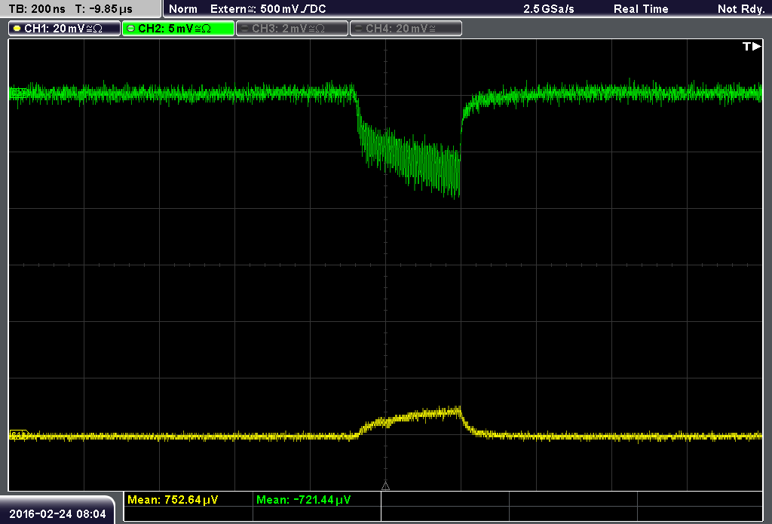Click the yellow CH1 ground level marker
The height and width of the screenshot is (524, 772).
[x=19, y=435]
